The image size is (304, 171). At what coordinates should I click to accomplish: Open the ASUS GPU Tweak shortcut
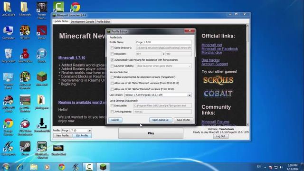click(9, 104)
